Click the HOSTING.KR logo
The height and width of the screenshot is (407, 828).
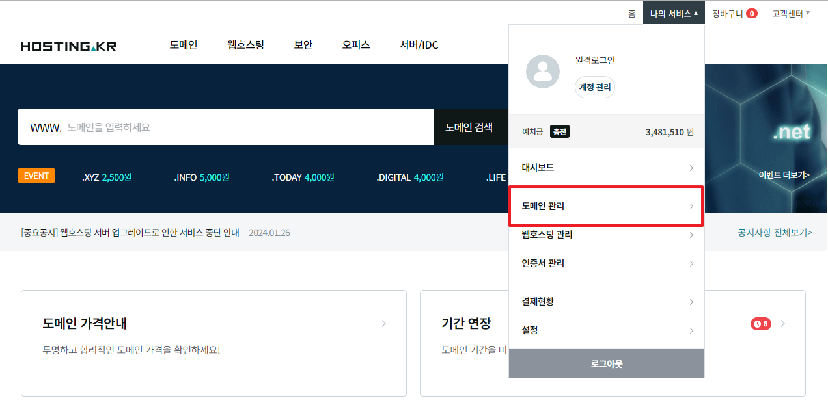pyautogui.click(x=68, y=46)
